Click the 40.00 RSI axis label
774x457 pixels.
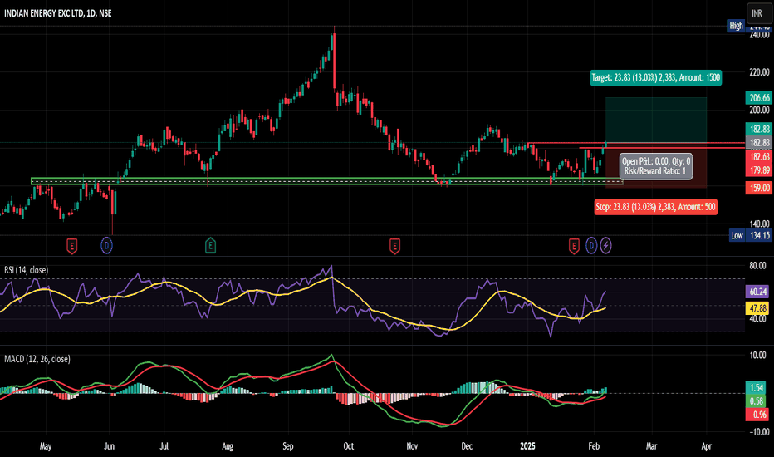click(x=757, y=319)
